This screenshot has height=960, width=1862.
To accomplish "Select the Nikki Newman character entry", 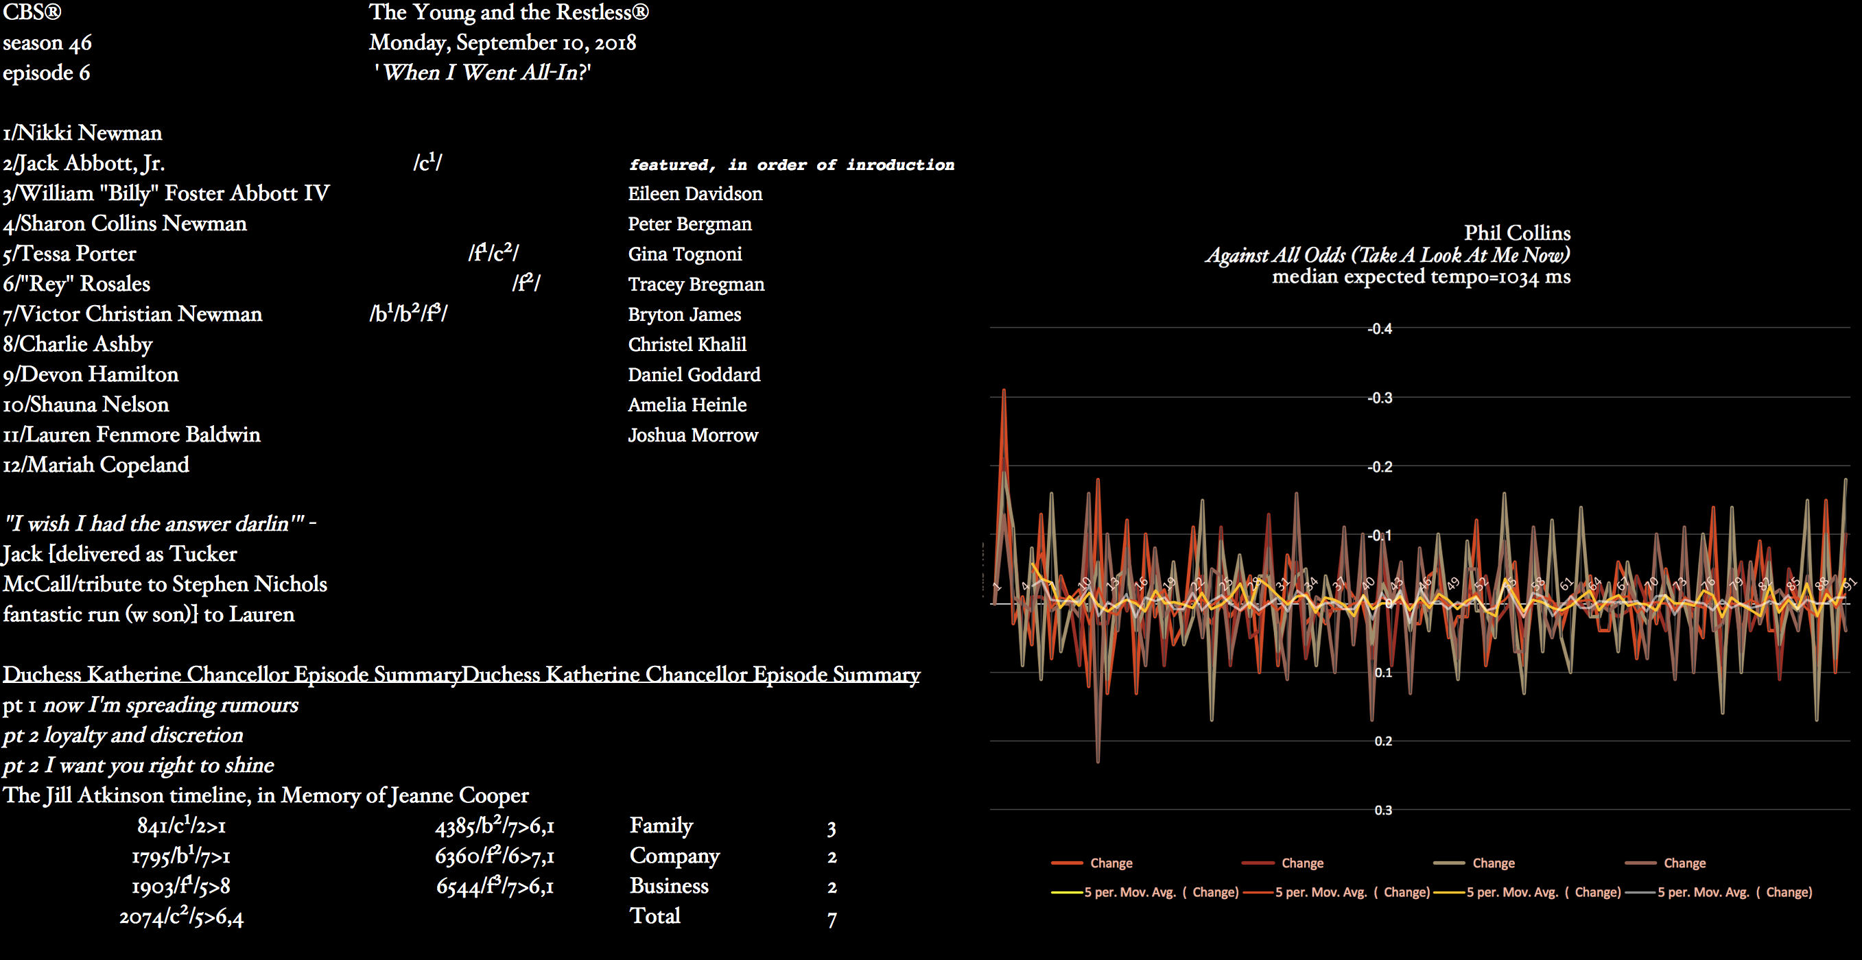I will pyautogui.click(x=82, y=133).
